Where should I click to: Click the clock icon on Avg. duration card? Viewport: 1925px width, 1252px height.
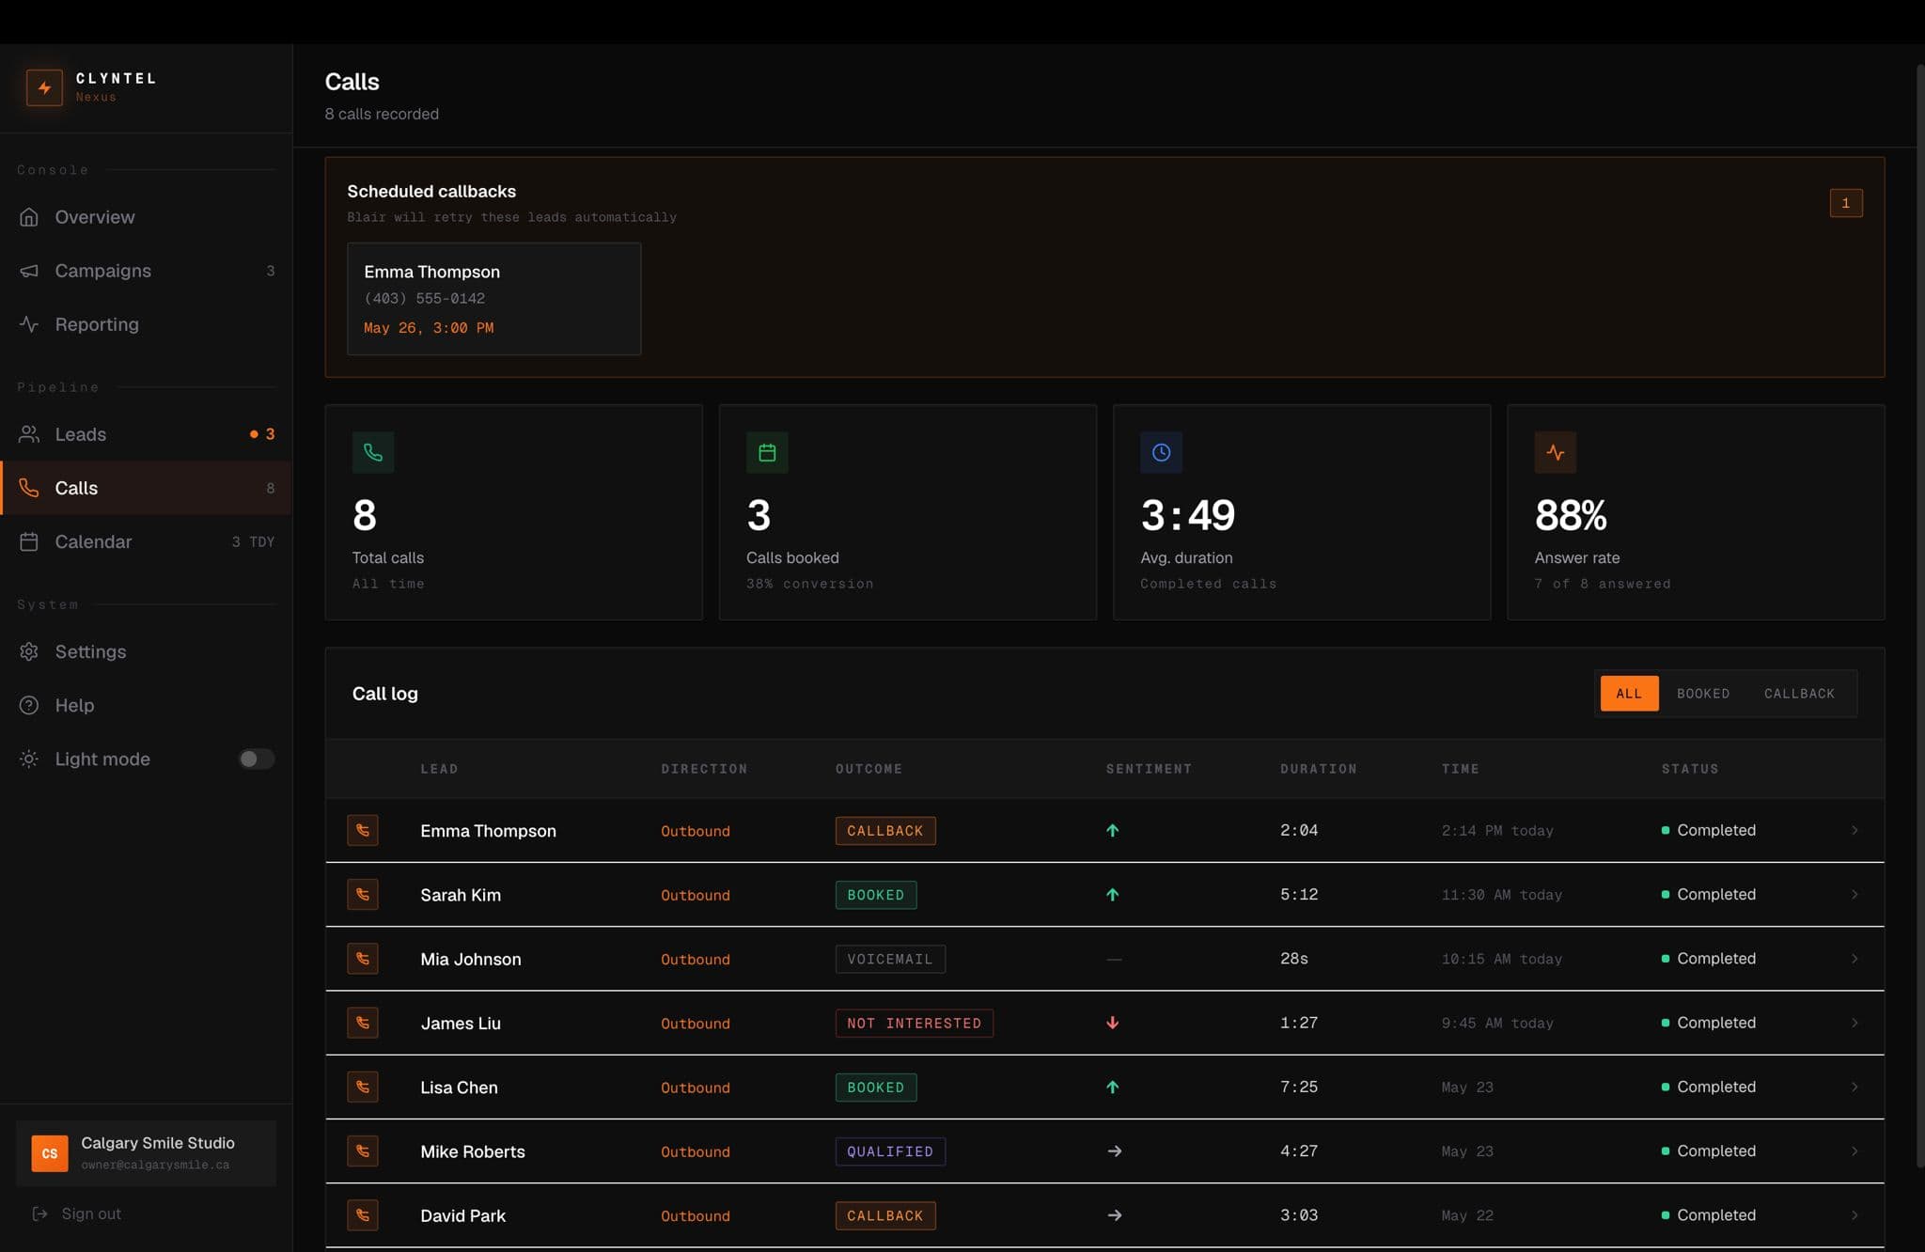1161,452
